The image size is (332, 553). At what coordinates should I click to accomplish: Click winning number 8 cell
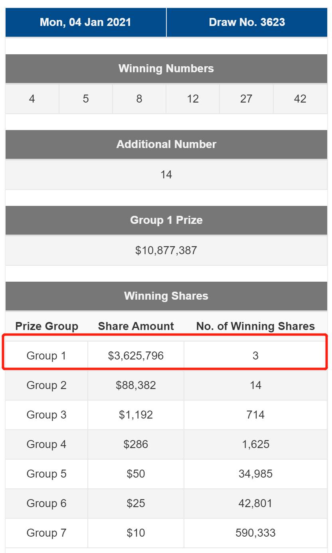[139, 99]
